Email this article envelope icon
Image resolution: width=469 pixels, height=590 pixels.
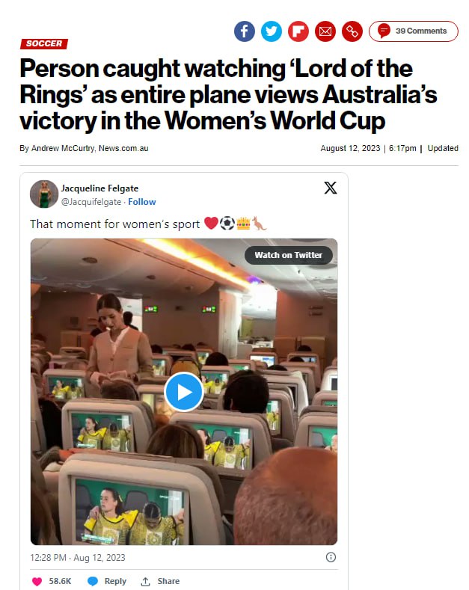pos(325,31)
